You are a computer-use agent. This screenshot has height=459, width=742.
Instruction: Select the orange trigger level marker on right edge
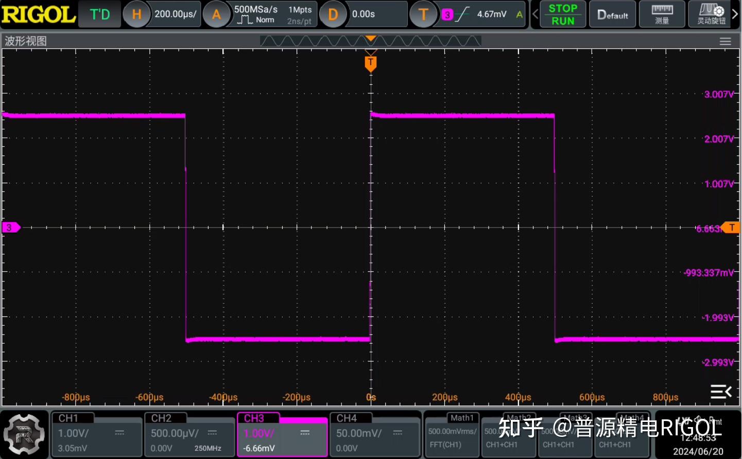tap(731, 227)
